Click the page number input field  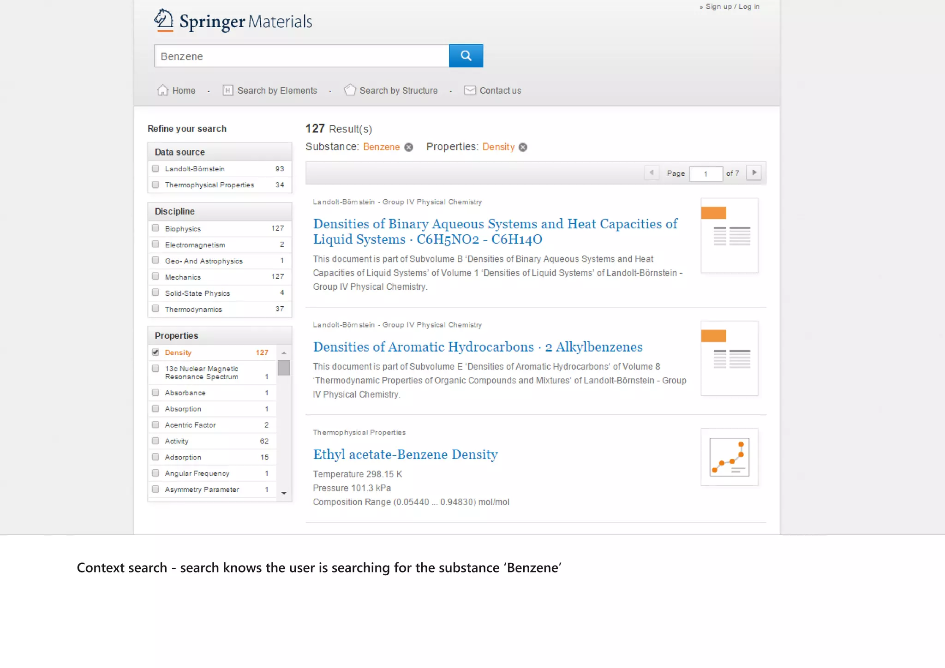(706, 174)
